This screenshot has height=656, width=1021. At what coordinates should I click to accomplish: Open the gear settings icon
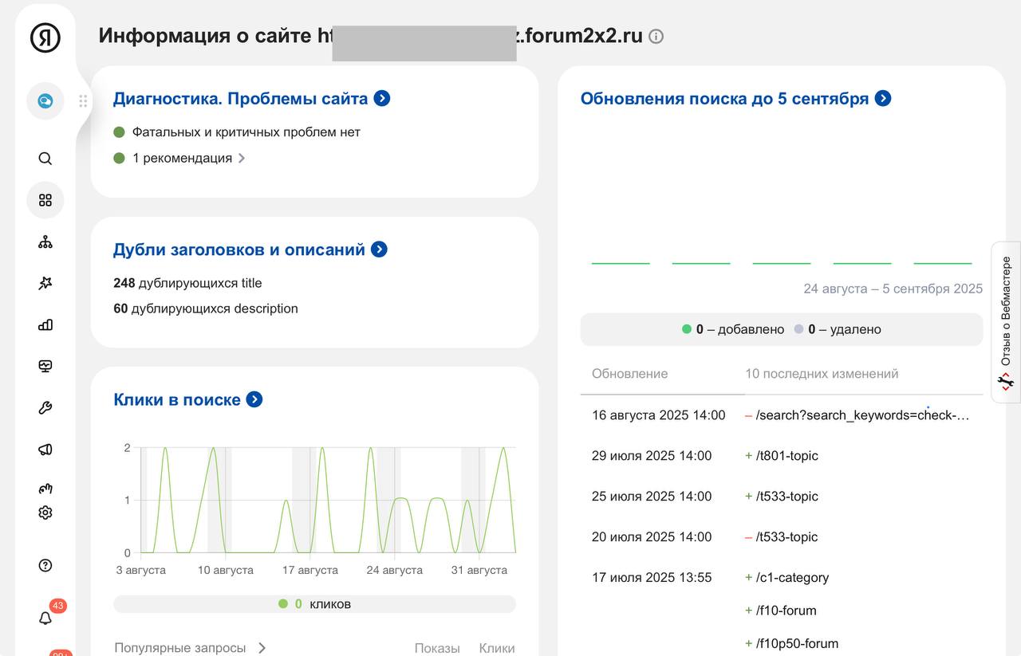[x=45, y=513]
